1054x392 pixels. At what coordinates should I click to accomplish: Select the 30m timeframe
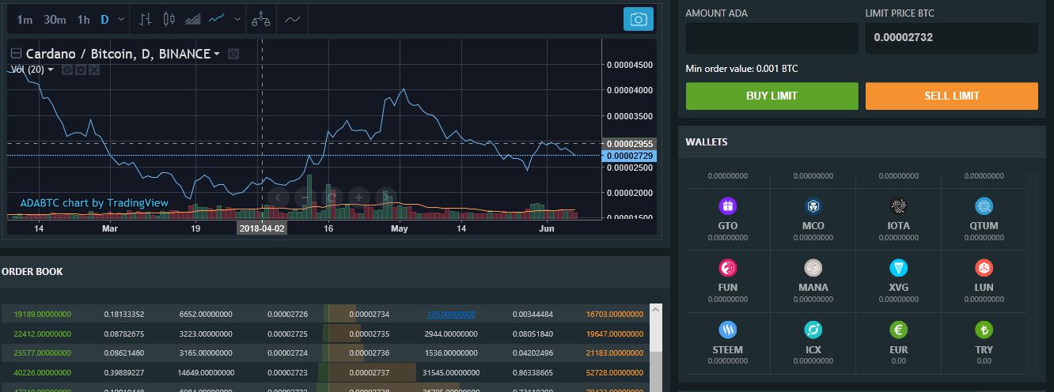point(55,19)
